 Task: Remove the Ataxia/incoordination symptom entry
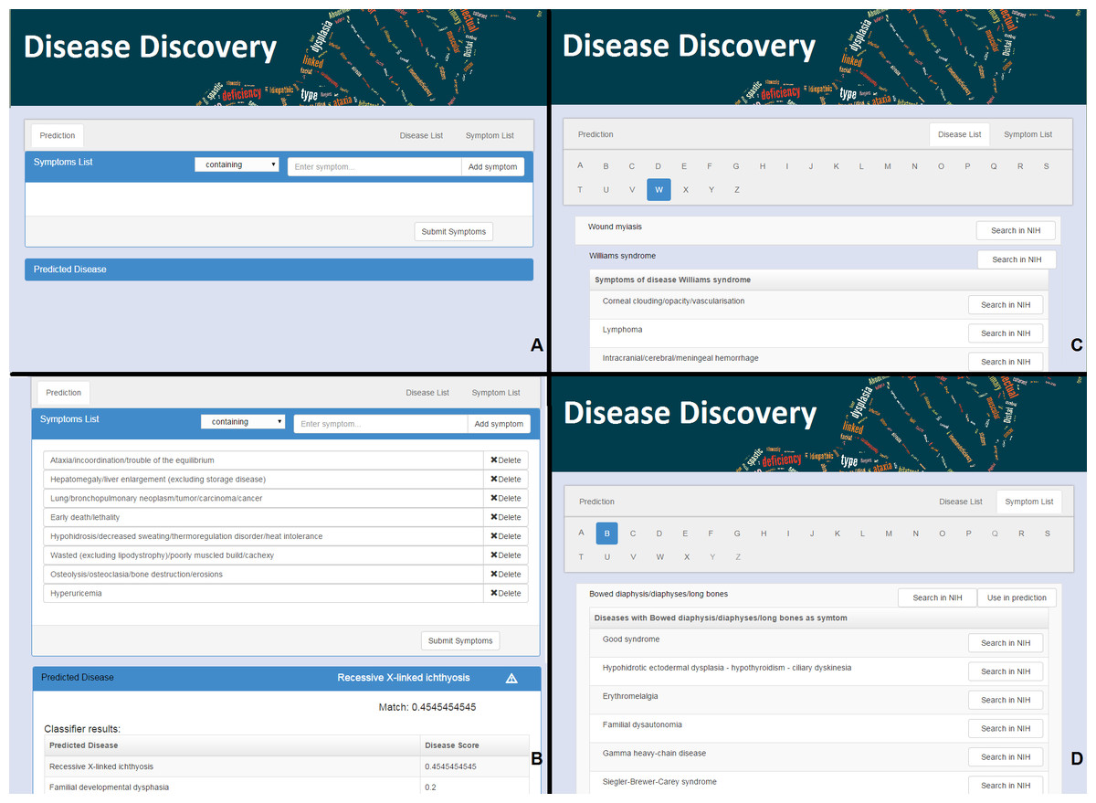pyautogui.click(x=505, y=460)
